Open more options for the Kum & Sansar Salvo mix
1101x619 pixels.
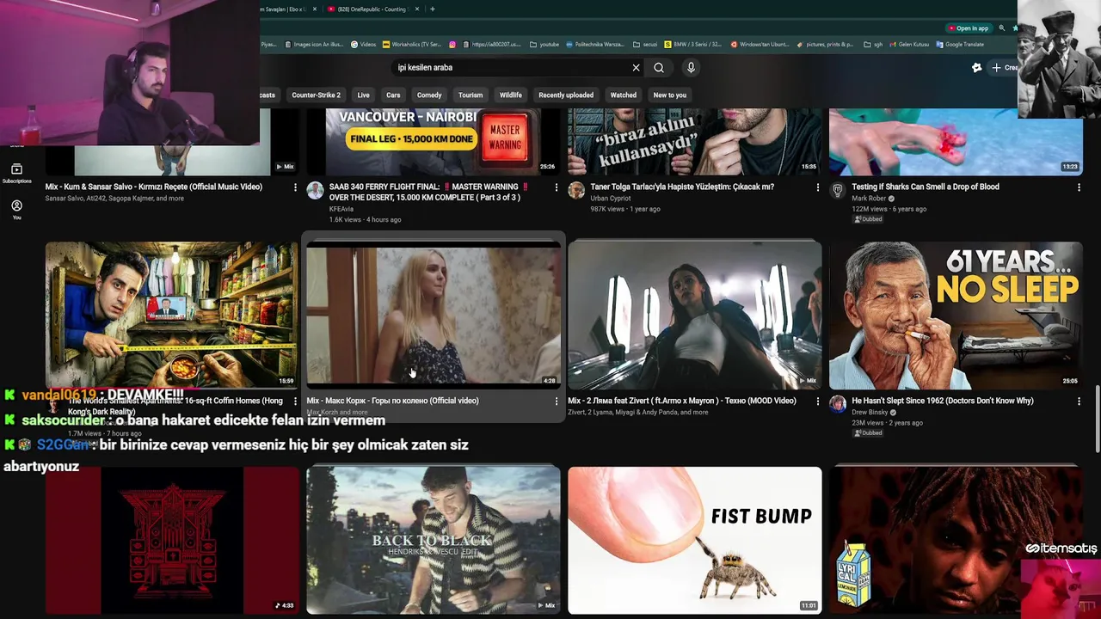[x=295, y=187]
